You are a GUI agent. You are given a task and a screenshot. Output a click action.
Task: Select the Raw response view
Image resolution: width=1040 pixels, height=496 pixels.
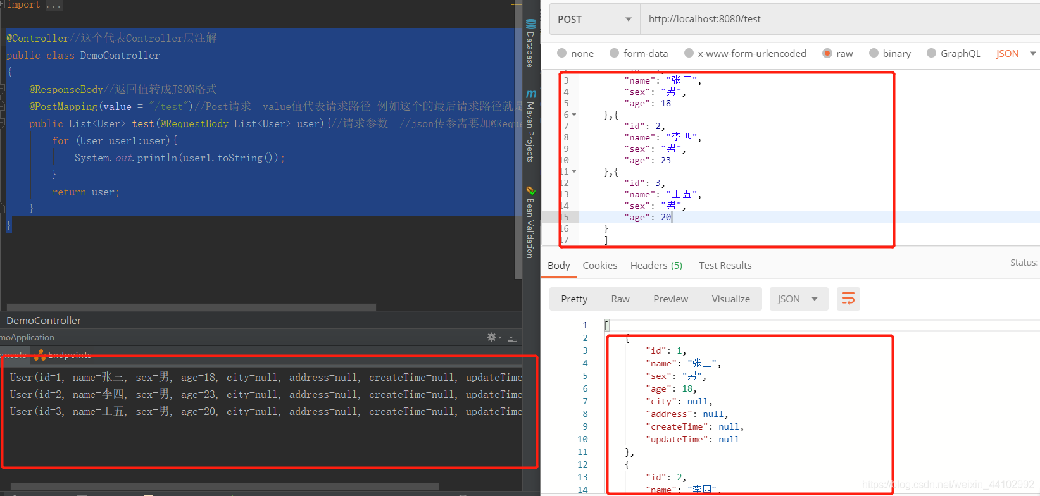pos(620,299)
